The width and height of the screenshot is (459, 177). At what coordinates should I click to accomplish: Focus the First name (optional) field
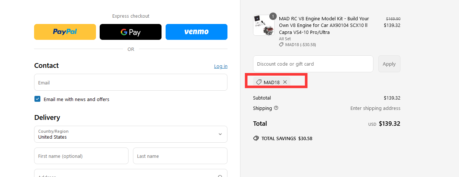click(x=81, y=156)
